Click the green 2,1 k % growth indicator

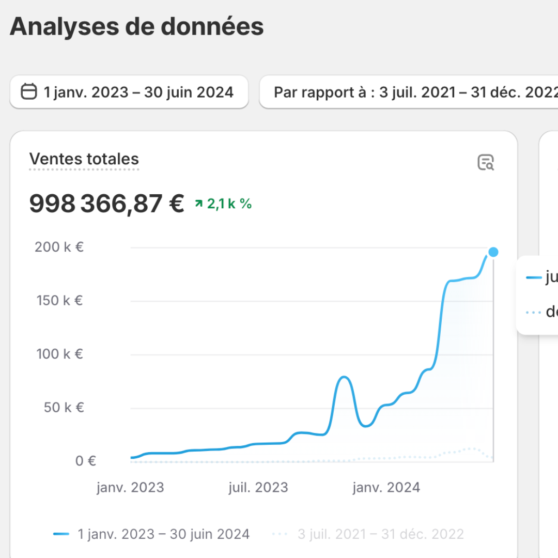pyautogui.click(x=224, y=204)
